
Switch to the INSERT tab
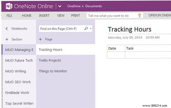[x=44, y=16]
